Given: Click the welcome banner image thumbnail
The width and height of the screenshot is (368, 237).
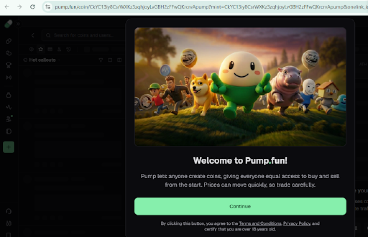Looking at the screenshot, I should (x=240, y=86).
